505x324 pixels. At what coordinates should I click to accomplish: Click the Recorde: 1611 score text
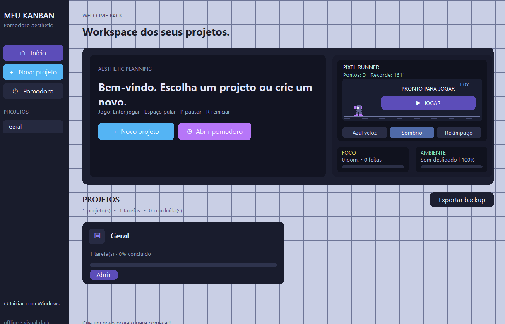[x=388, y=75]
